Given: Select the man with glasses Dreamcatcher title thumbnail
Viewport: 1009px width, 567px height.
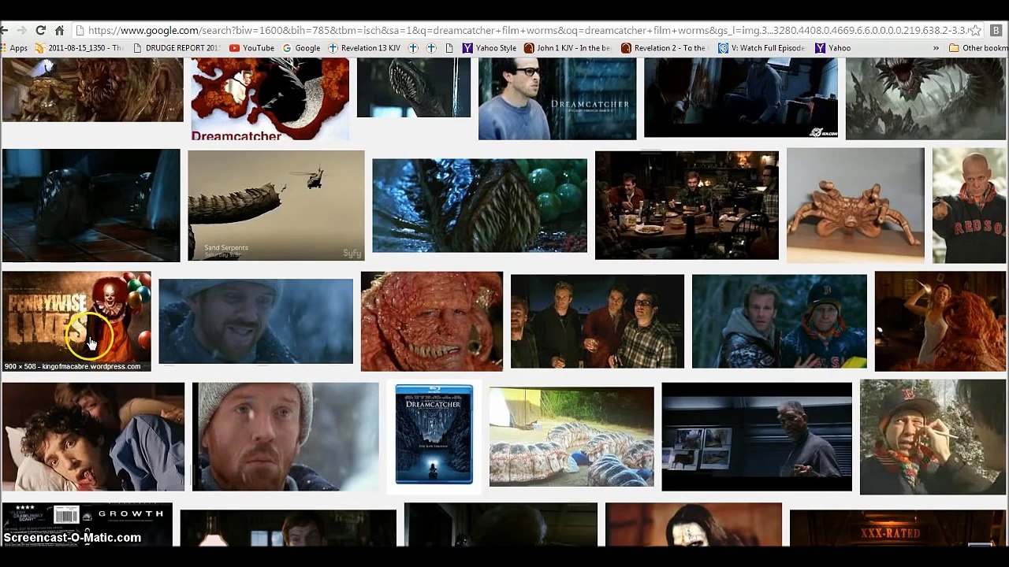Looking at the screenshot, I should pos(557,98).
